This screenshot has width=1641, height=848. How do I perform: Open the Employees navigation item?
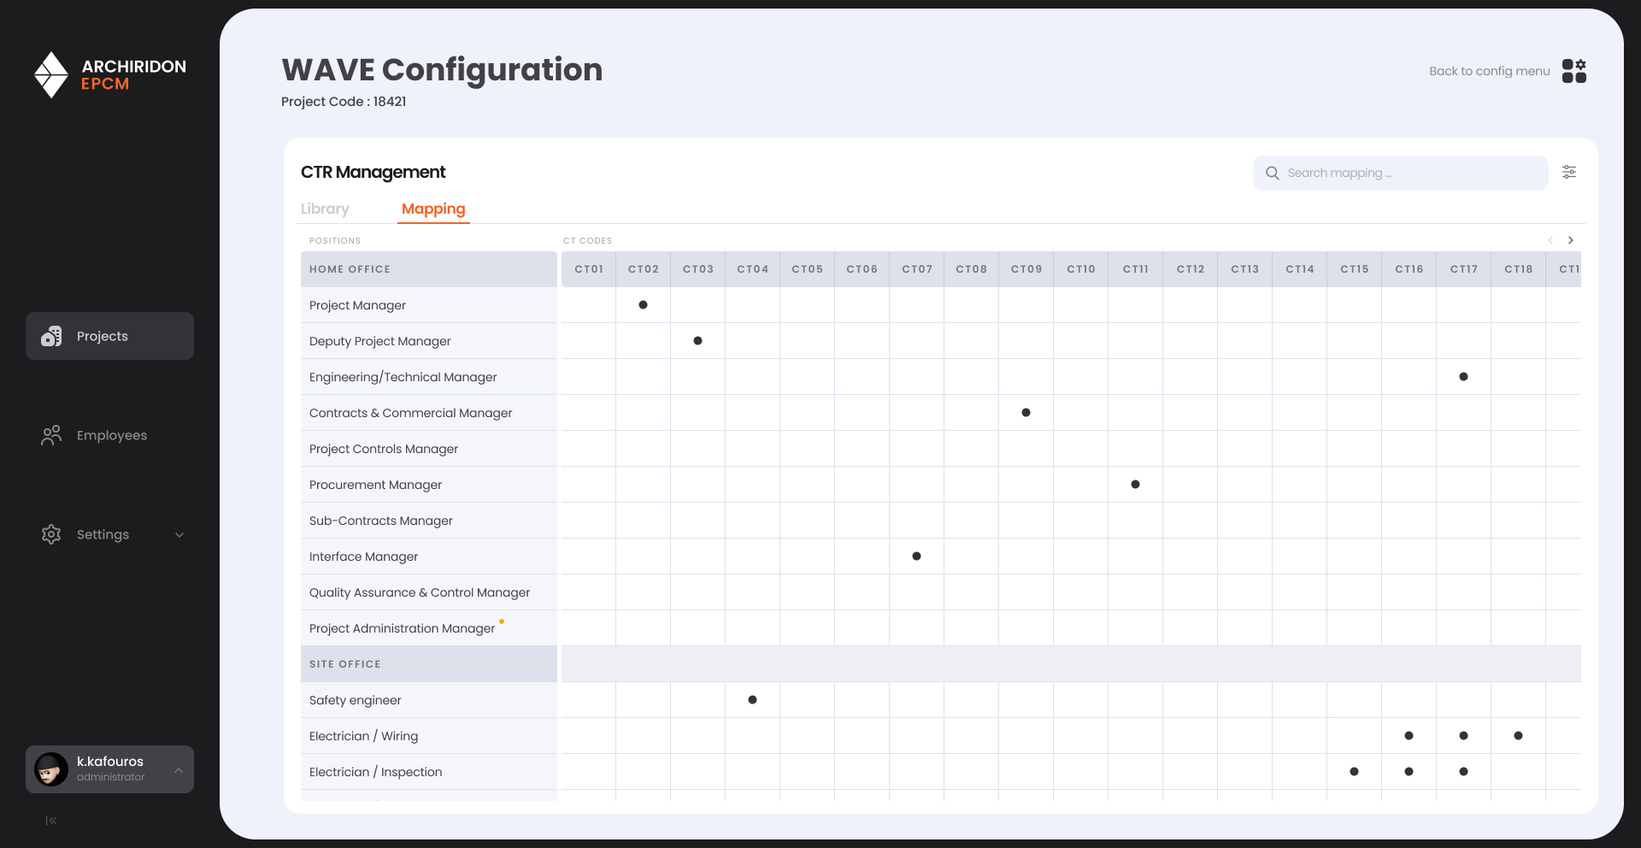click(x=111, y=435)
